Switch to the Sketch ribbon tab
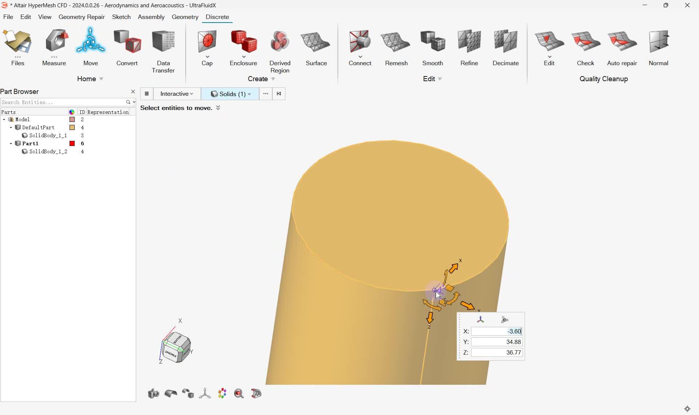The width and height of the screenshot is (699, 415). click(121, 17)
